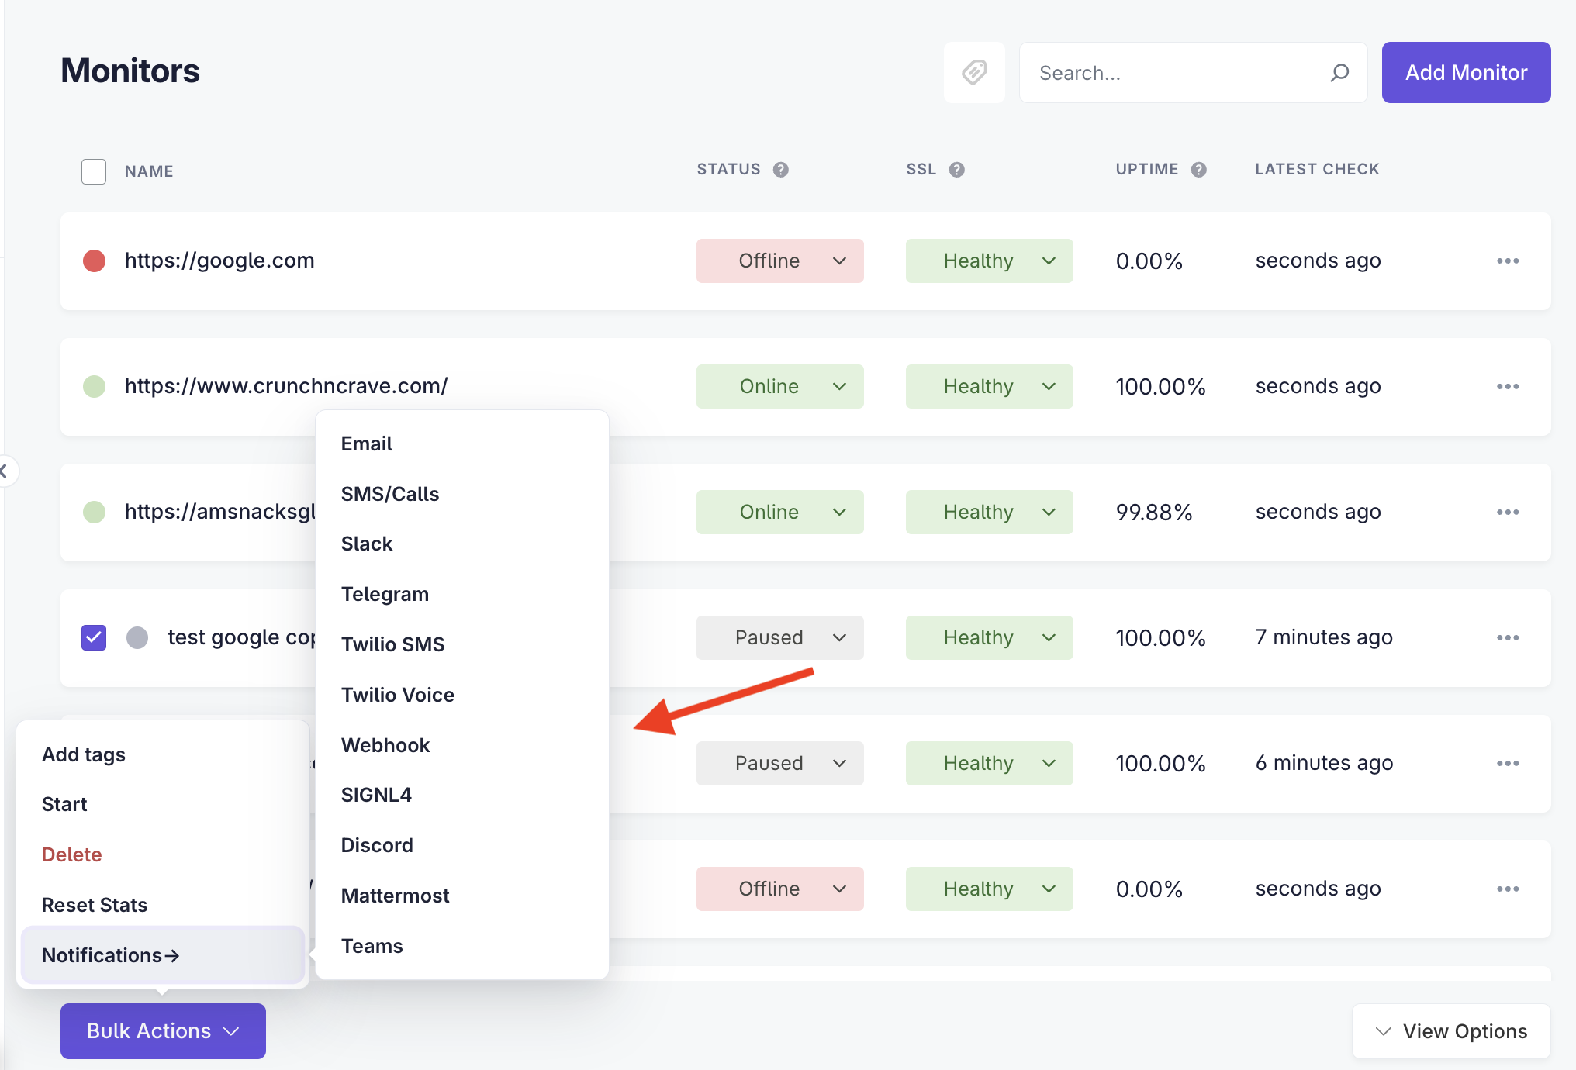This screenshot has width=1576, height=1070.
Task: Open more options for crunchncrave.com row
Action: pyautogui.click(x=1508, y=387)
